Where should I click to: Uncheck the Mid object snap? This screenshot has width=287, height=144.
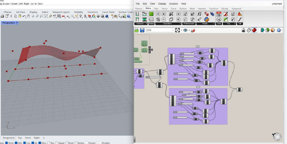pos(16,143)
